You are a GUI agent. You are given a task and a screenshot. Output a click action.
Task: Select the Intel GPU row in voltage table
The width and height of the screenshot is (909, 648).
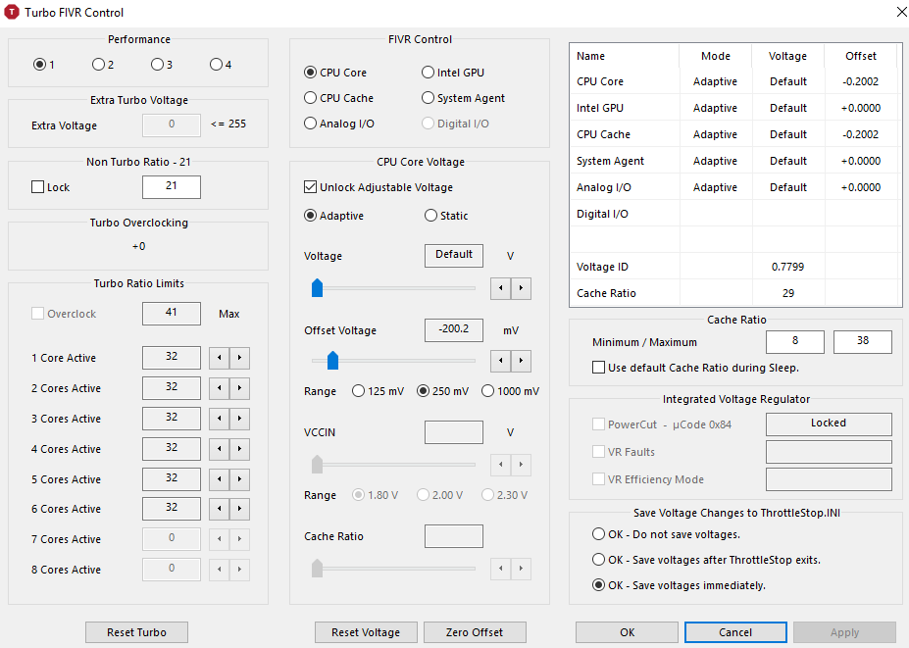pos(733,108)
